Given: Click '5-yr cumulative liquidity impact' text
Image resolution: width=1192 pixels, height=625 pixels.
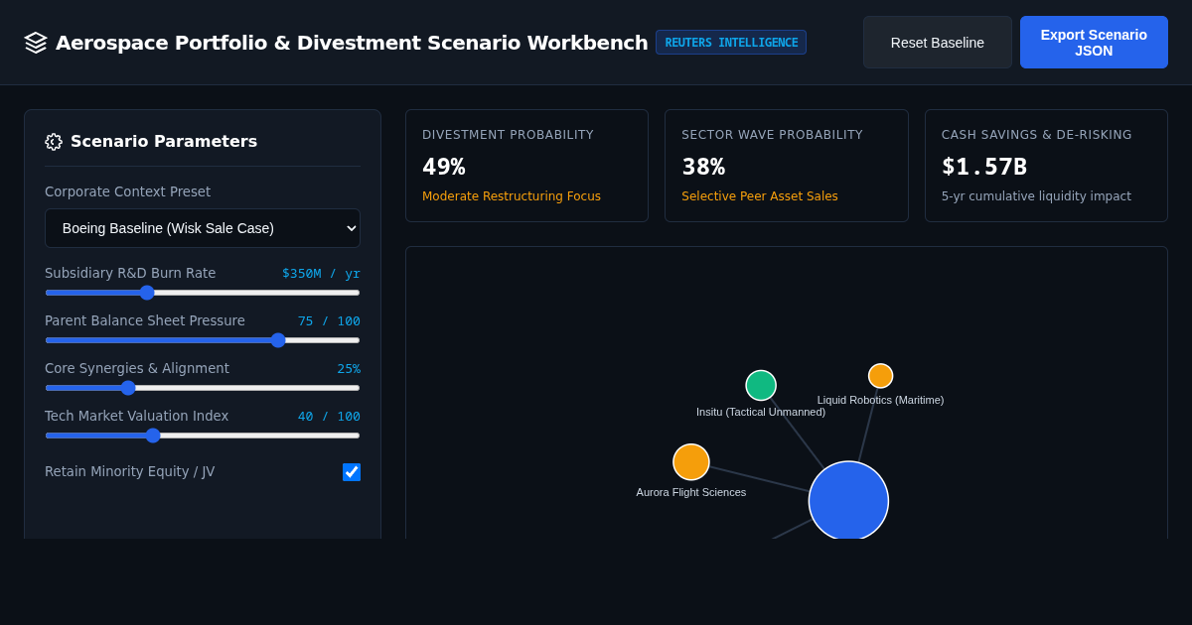Looking at the screenshot, I should pos(1036,196).
